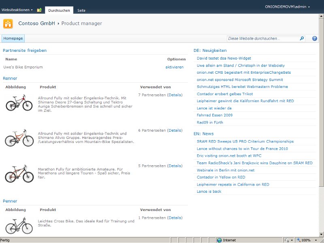Open the blue help question mark icon
Screen dimensions: 324x243
click(x=315, y=38)
